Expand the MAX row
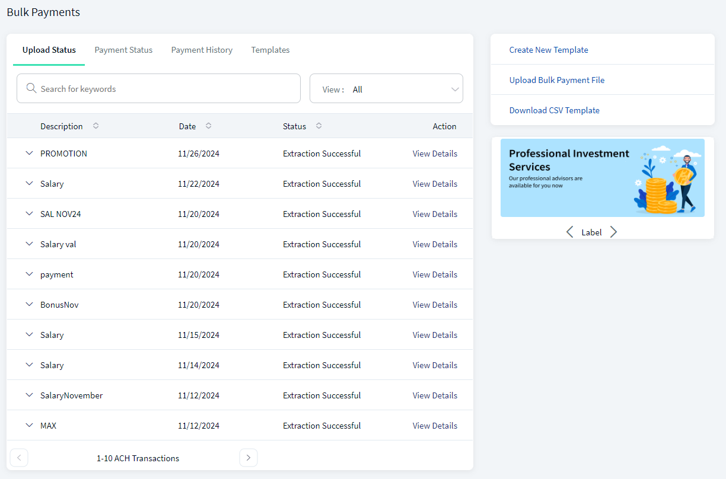 (29, 425)
